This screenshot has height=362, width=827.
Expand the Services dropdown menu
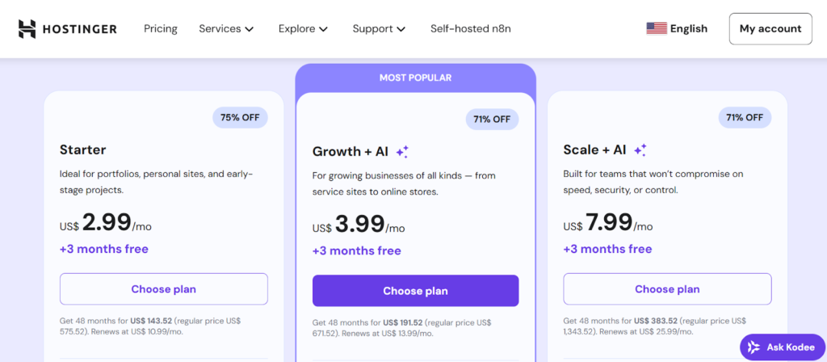226,29
